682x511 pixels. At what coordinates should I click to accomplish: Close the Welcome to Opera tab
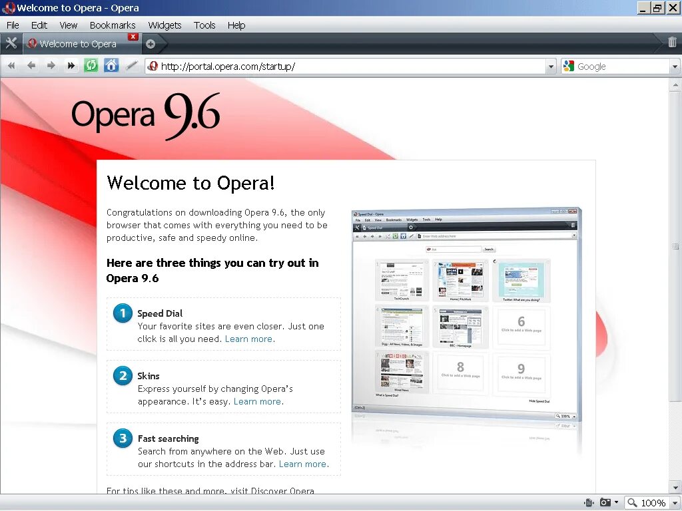coord(133,37)
